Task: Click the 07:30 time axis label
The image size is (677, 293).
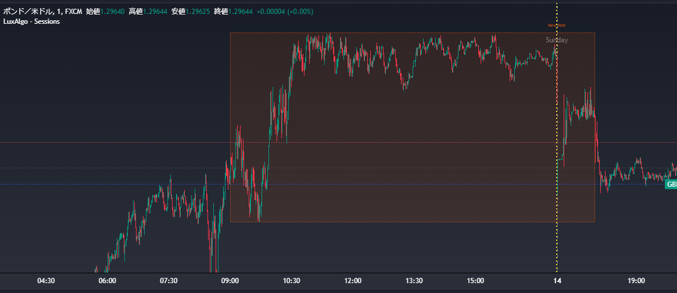Action: pyautogui.click(x=169, y=281)
